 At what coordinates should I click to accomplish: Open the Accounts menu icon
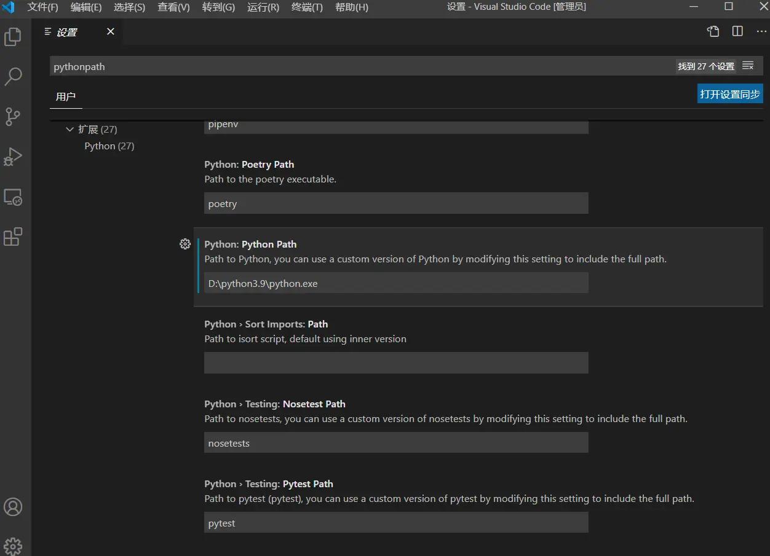pyautogui.click(x=13, y=507)
